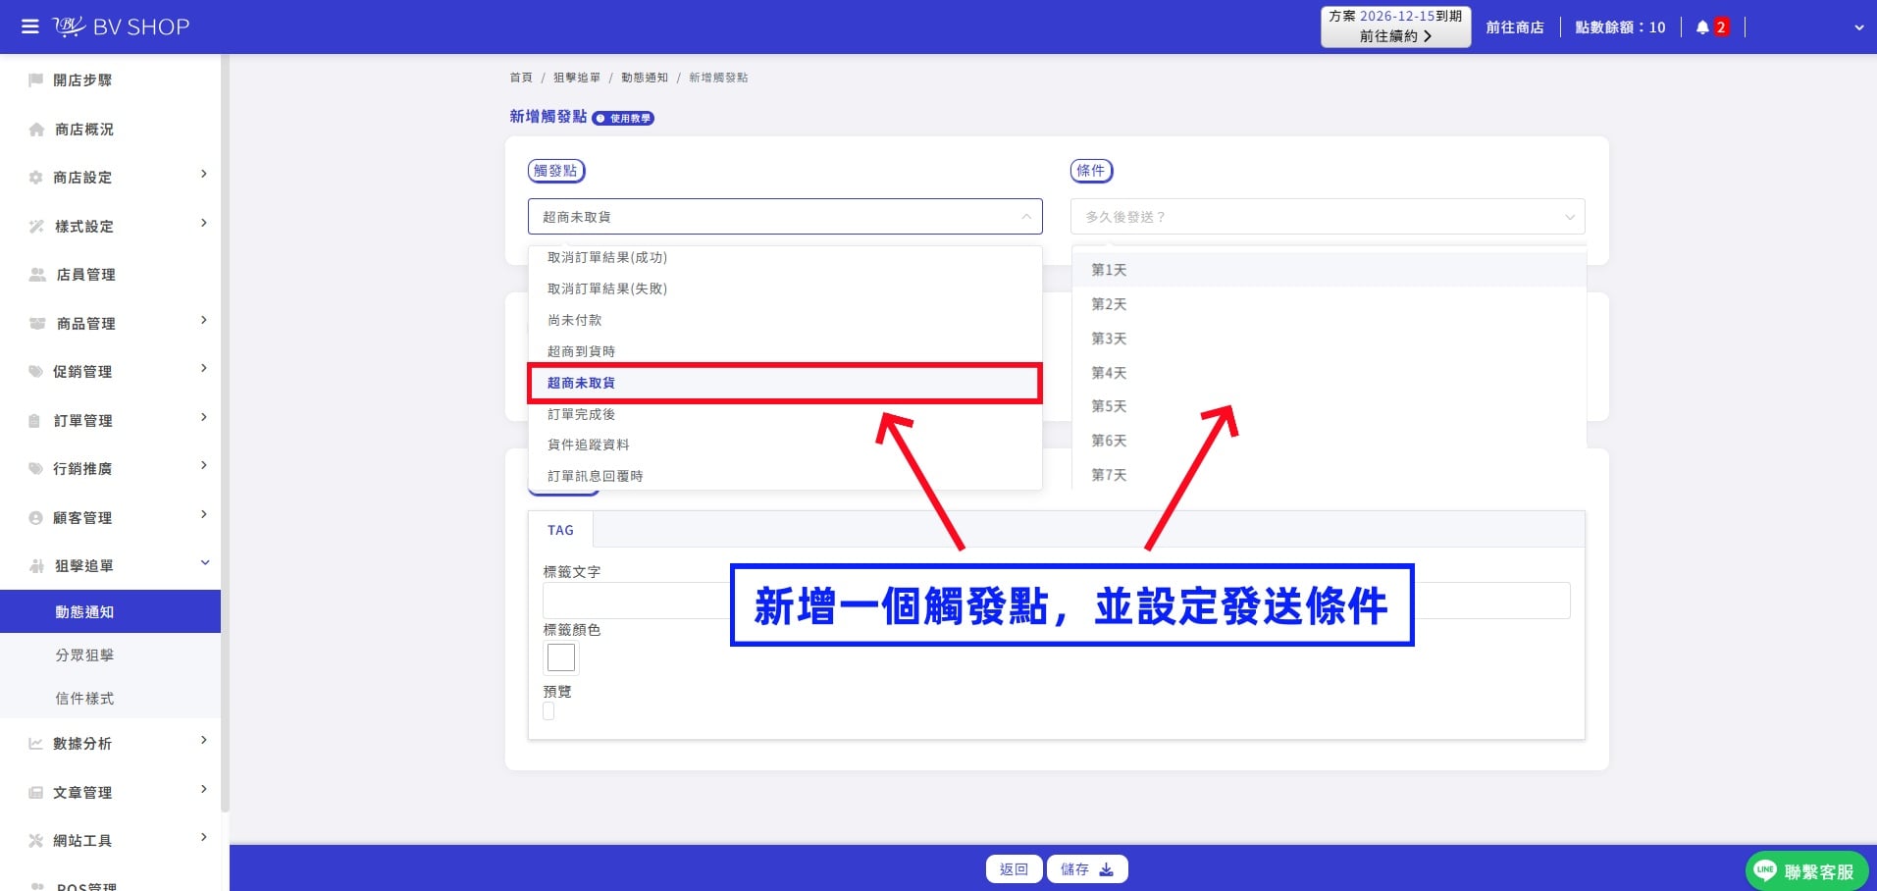Open the 多久後發送 condition dropdown
This screenshot has height=891, width=1877.
pos(1328,217)
